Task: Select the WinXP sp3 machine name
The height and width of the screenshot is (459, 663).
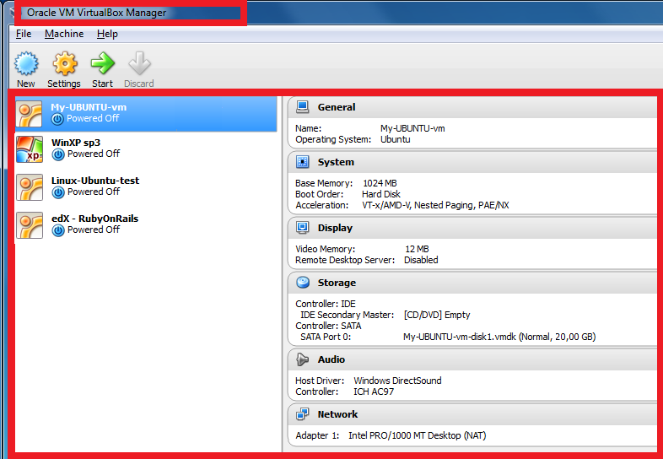Action: 76,143
